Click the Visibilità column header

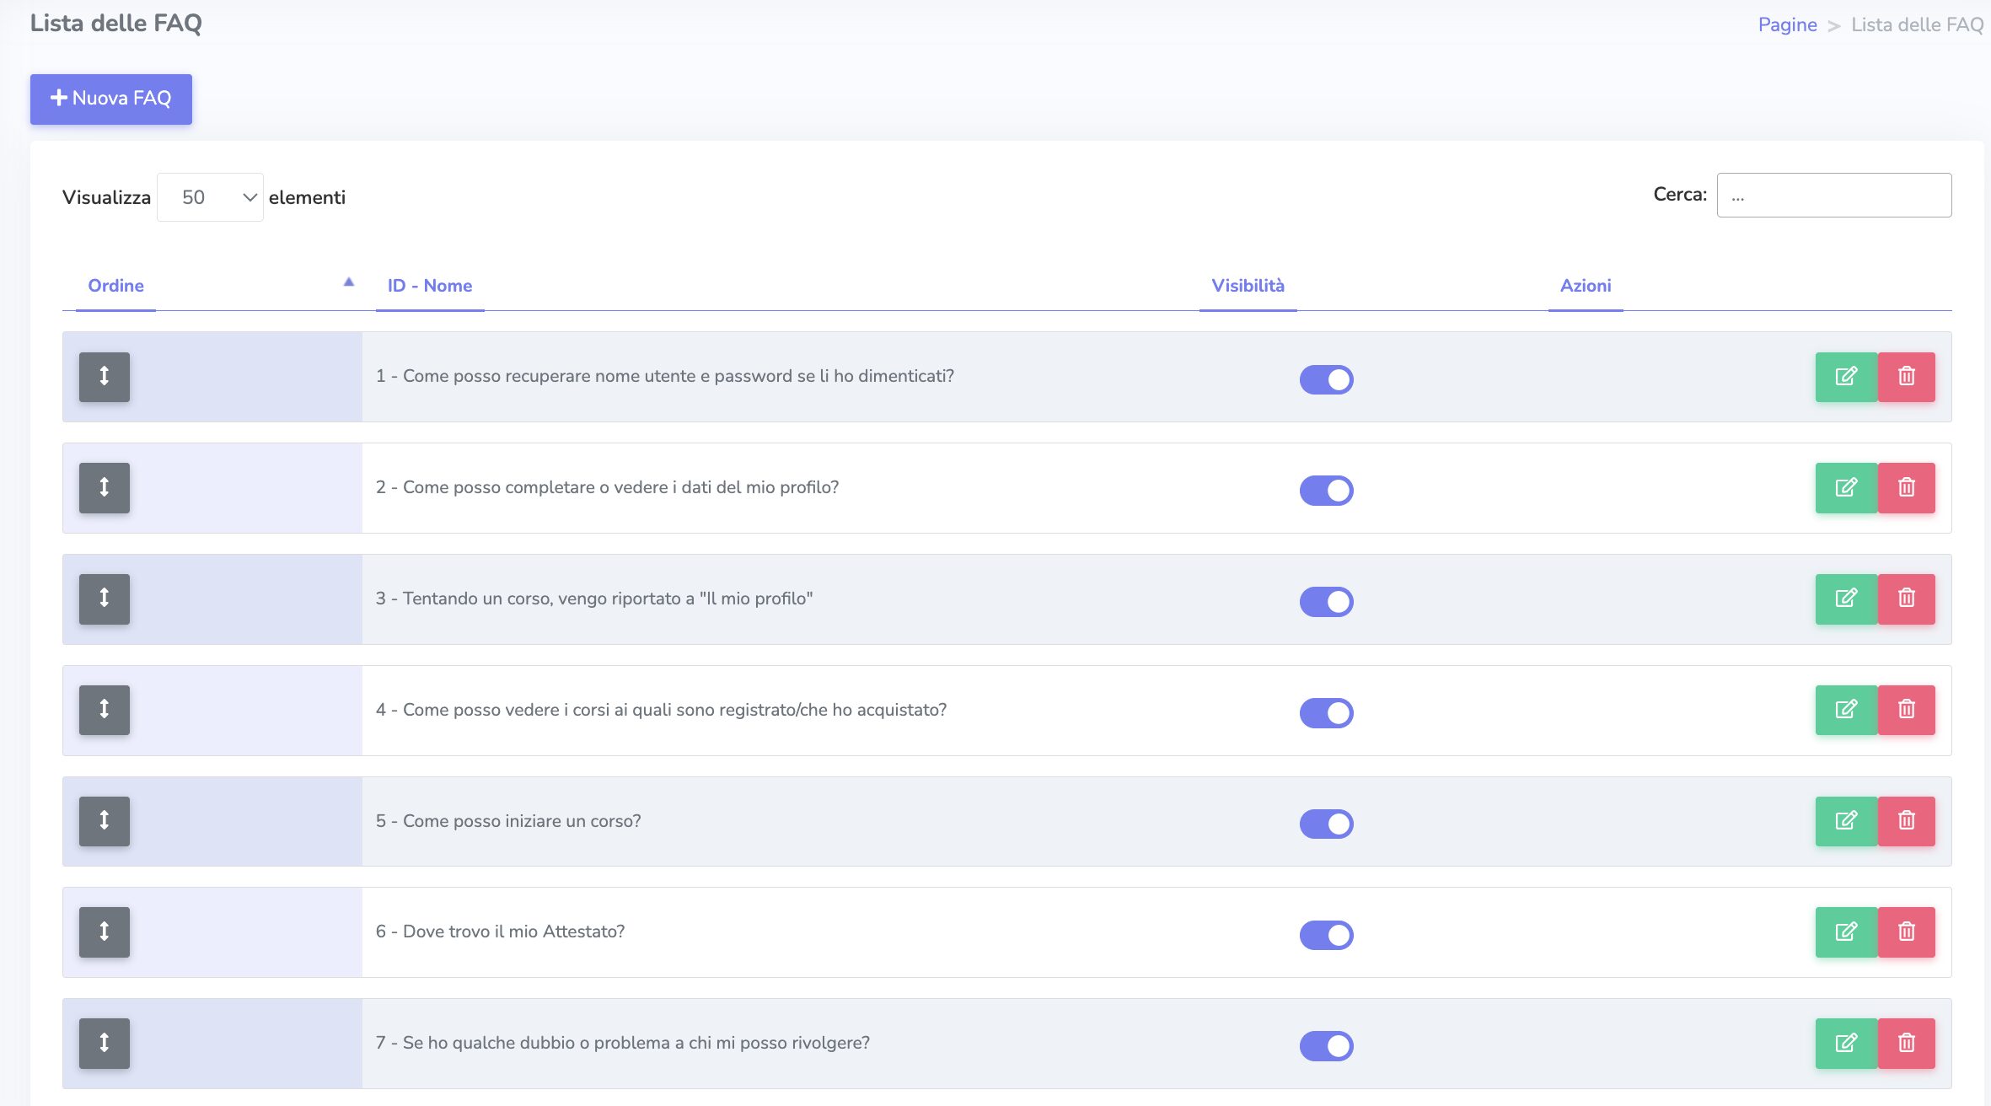coord(1248,286)
